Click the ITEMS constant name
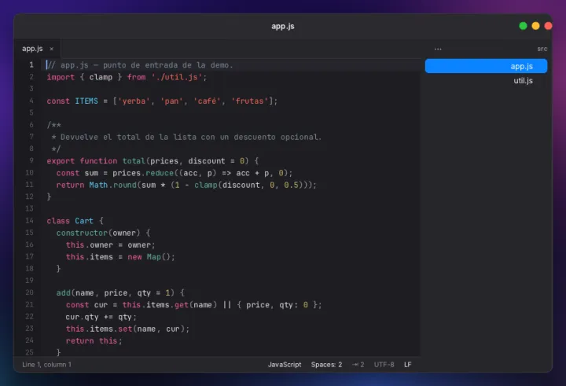Screen dimensions: 566x386 click(86, 101)
